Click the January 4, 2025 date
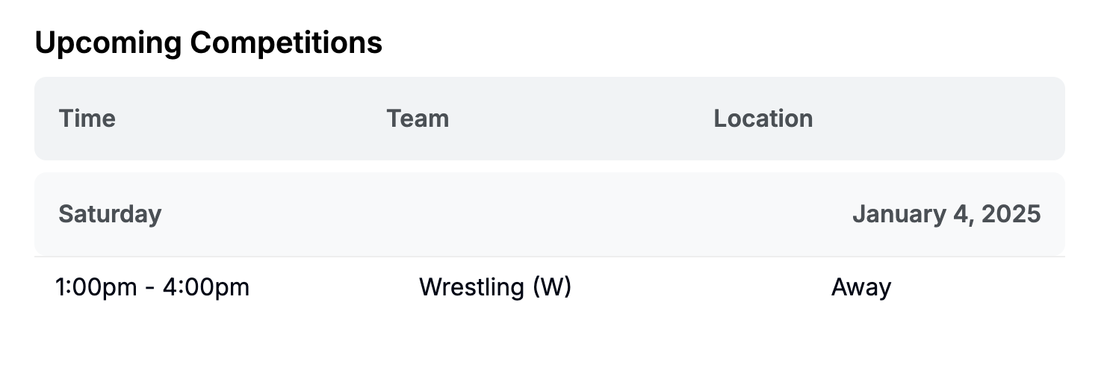 click(946, 214)
